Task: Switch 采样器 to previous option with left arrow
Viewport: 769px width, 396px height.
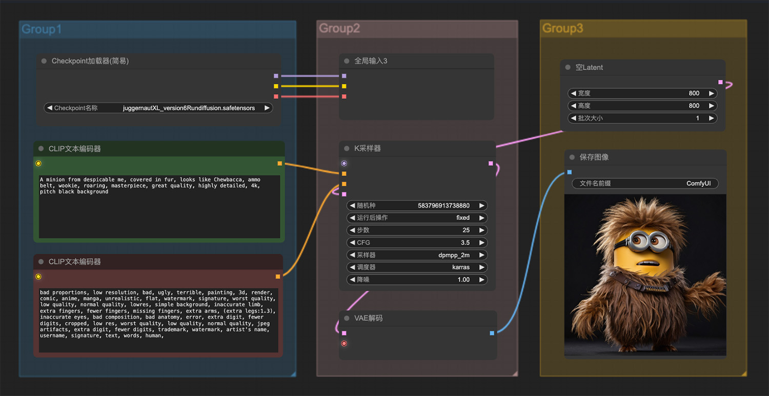Action: point(352,255)
